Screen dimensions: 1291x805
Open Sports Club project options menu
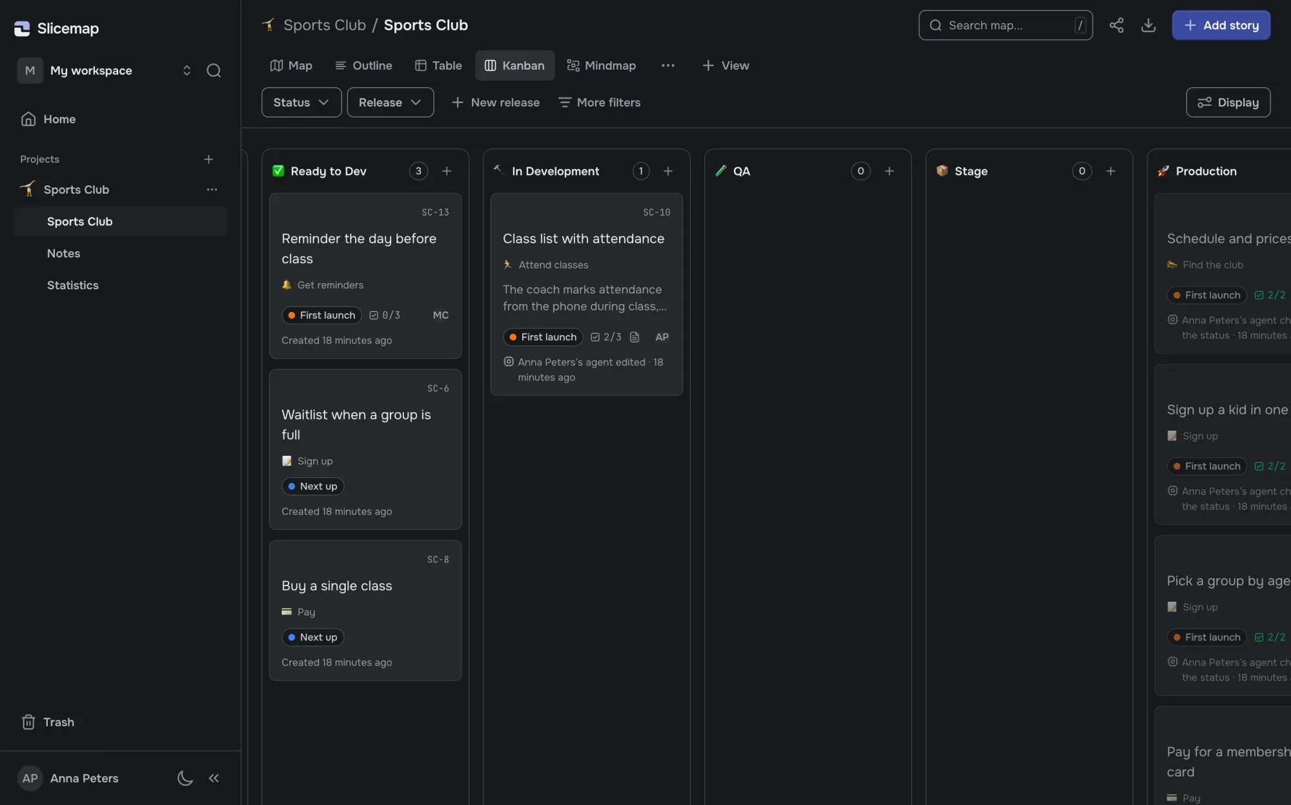(212, 189)
